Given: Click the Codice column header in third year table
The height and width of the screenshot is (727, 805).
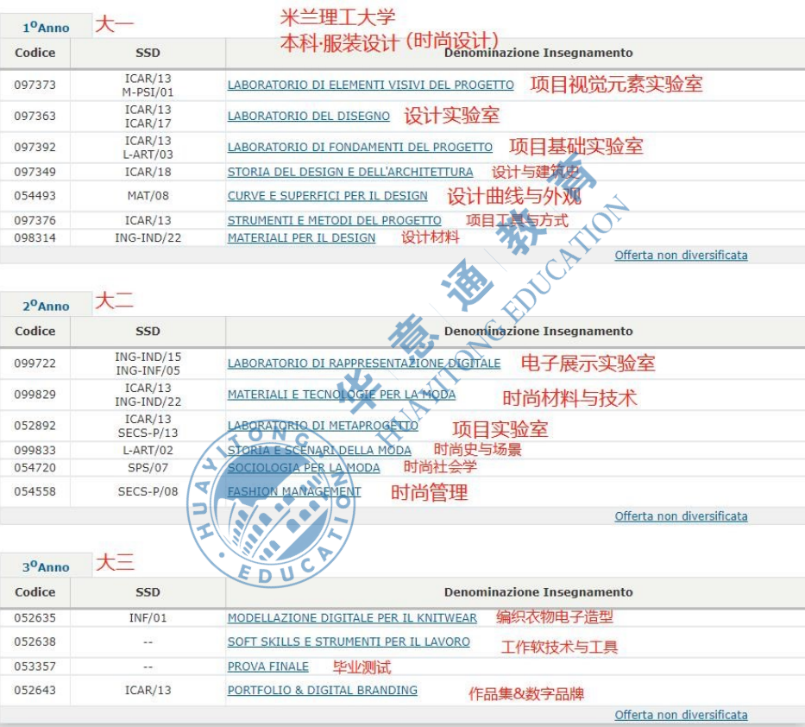Looking at the screenshot, I should [x=34, y=593].
